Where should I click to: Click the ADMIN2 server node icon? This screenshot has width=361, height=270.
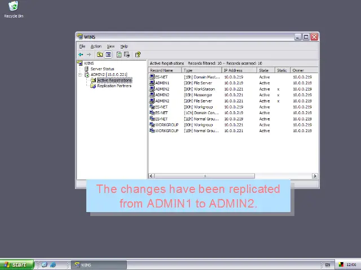click(x=87, y=75)
